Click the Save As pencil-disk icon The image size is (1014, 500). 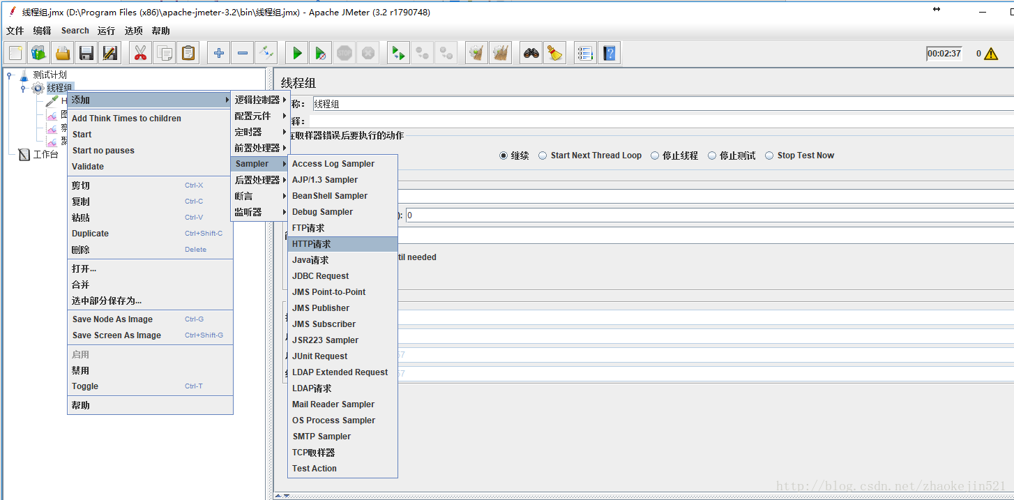click(109, 53)
